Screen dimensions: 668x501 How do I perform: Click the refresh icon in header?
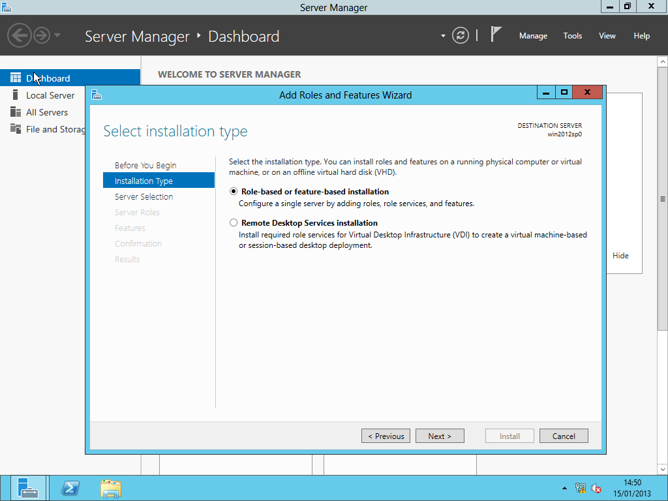(x=461, y=35)
